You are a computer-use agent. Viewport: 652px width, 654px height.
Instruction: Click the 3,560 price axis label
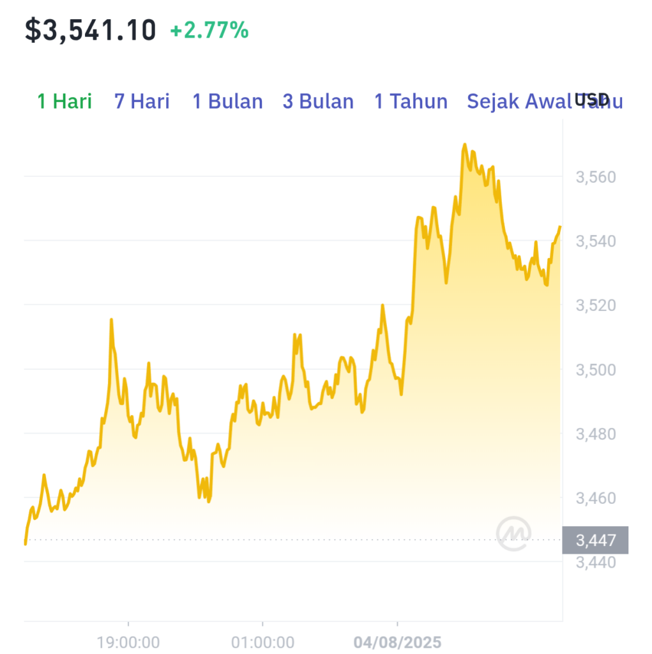tap(596, 178)
